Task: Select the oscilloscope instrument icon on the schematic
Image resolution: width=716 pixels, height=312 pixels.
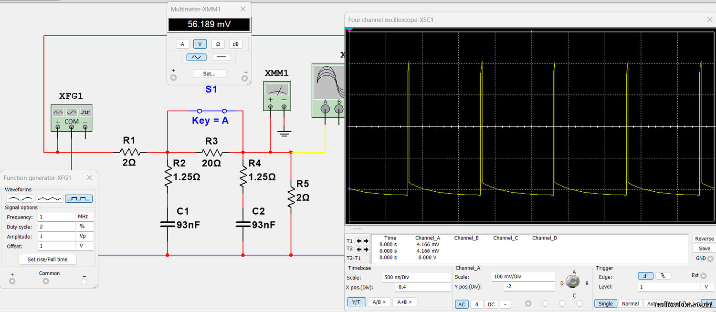Action: 328,90
